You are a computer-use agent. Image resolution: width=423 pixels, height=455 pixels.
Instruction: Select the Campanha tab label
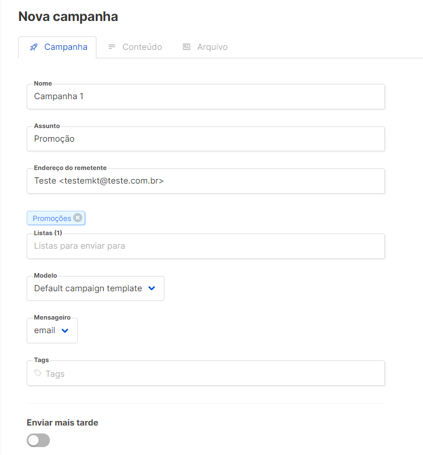coord(66,47)
